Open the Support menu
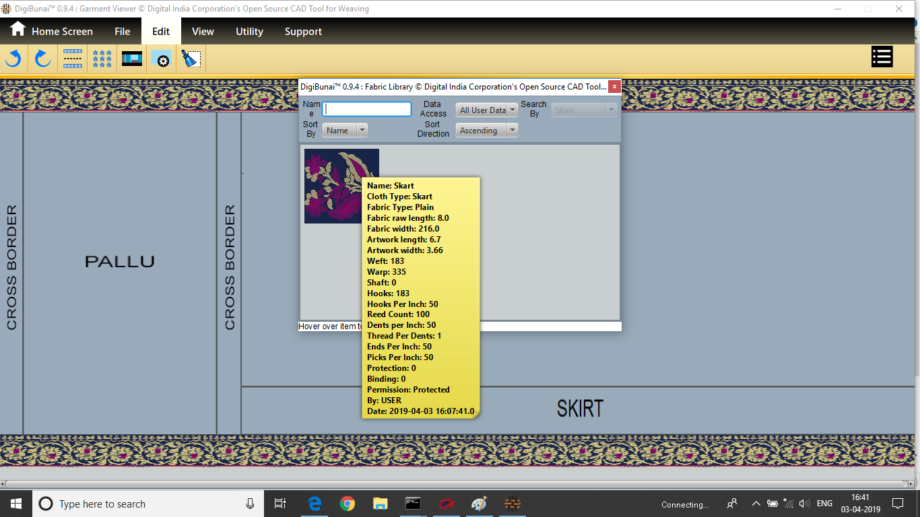This screenshot has height=517, width=920. (303, 32)
